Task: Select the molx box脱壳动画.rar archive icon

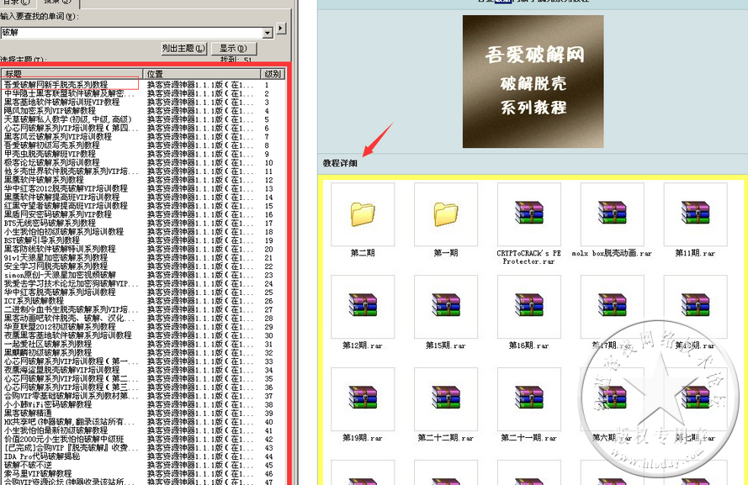Action: point(612,214)
